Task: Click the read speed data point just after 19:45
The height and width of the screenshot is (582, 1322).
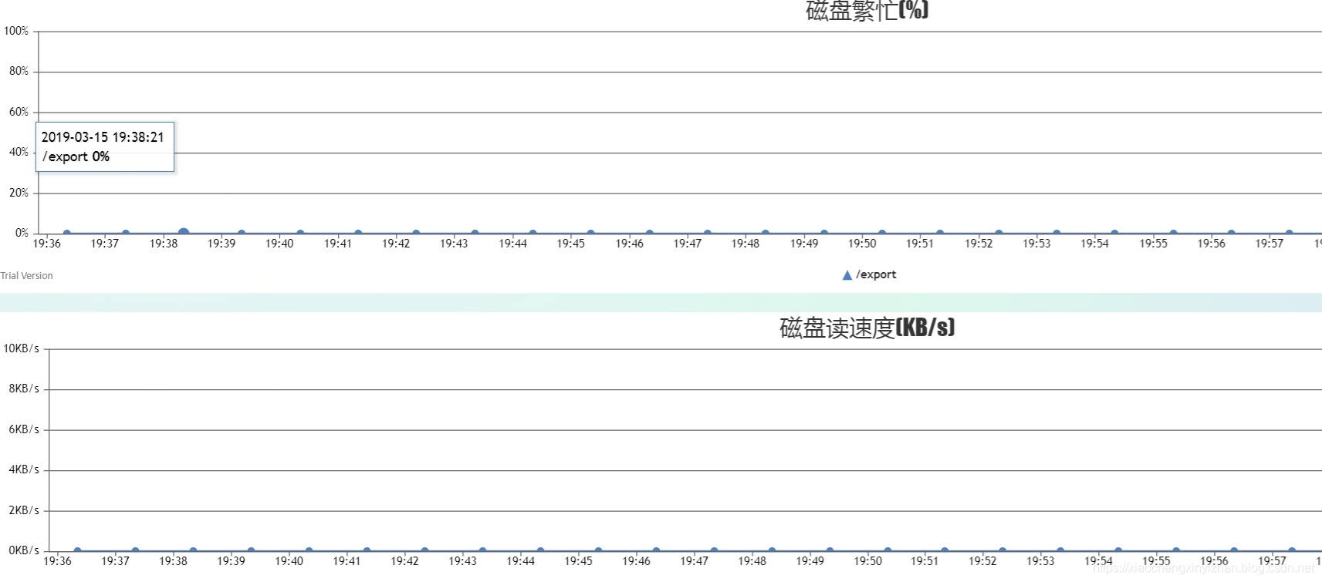Action: 598,550
